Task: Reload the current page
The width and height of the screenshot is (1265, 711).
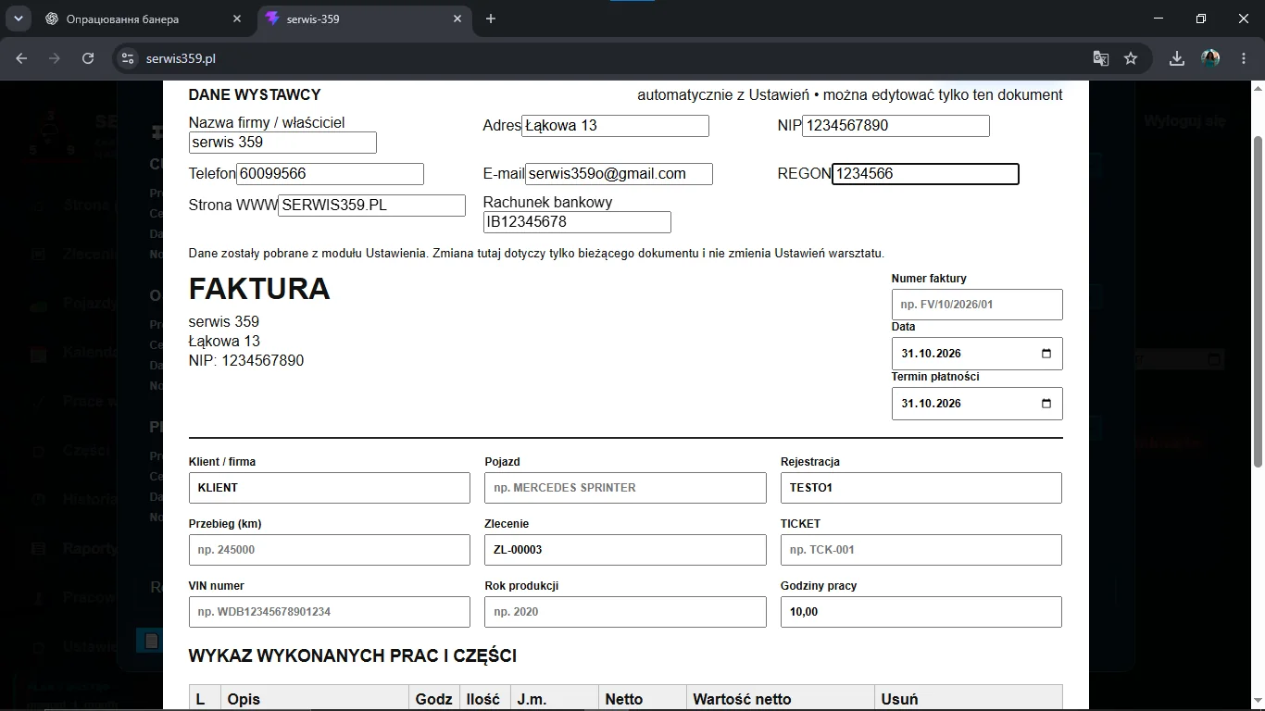Action: (88, 58)
